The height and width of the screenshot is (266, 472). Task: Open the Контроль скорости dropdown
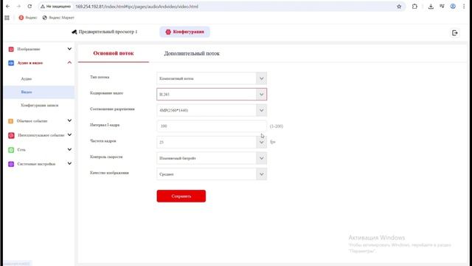pos(212,158)
